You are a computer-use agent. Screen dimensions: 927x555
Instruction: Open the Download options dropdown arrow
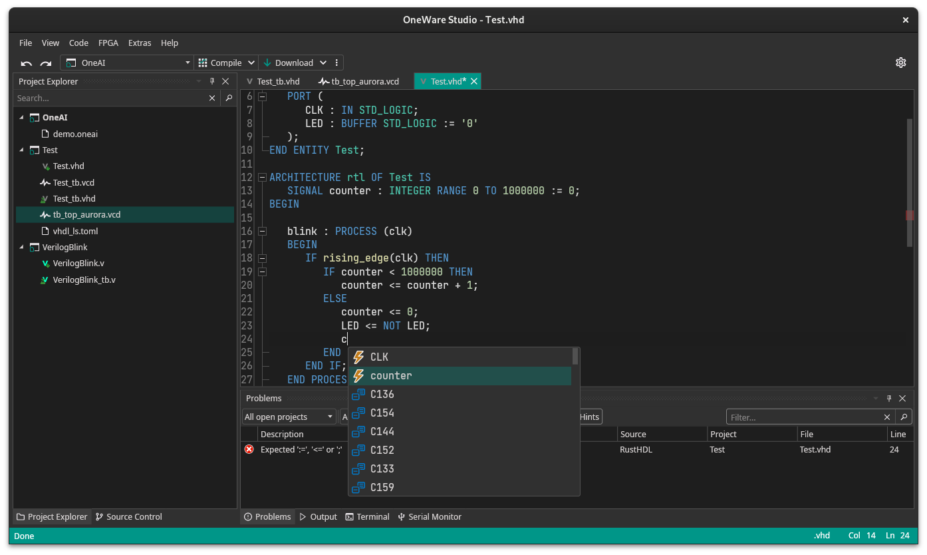[x=323, y=62]
